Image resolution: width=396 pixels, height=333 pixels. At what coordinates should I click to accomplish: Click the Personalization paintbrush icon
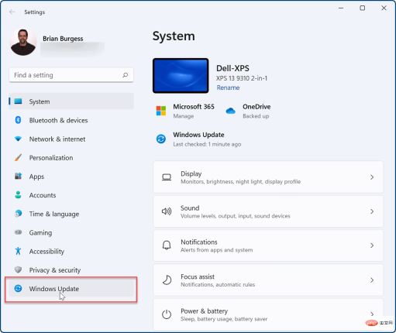pyautogui.click(x=18, y=157)
